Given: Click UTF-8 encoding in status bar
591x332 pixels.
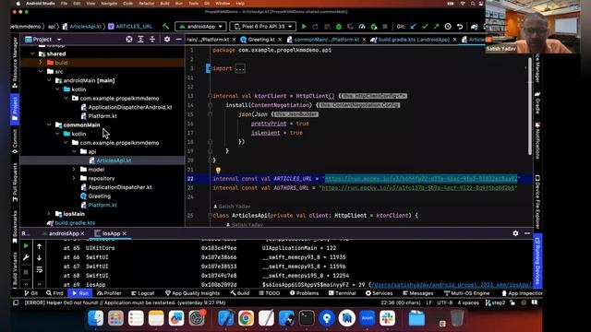Looking at the screenshot, I should coord(444,302).
